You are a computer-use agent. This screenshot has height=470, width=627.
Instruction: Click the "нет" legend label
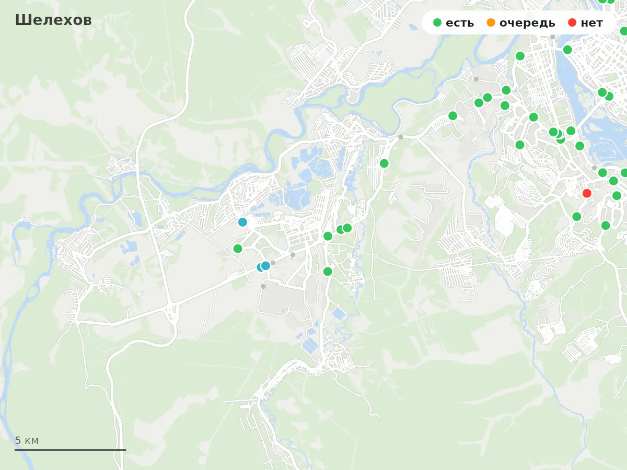tap(591, 23)
